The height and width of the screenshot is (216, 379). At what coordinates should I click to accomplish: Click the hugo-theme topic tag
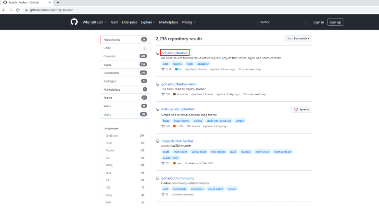181,121
